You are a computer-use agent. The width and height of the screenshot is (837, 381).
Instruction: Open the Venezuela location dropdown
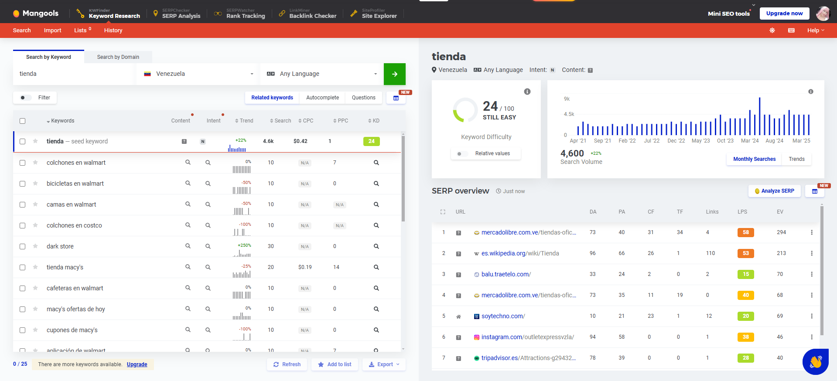point(198,74)
